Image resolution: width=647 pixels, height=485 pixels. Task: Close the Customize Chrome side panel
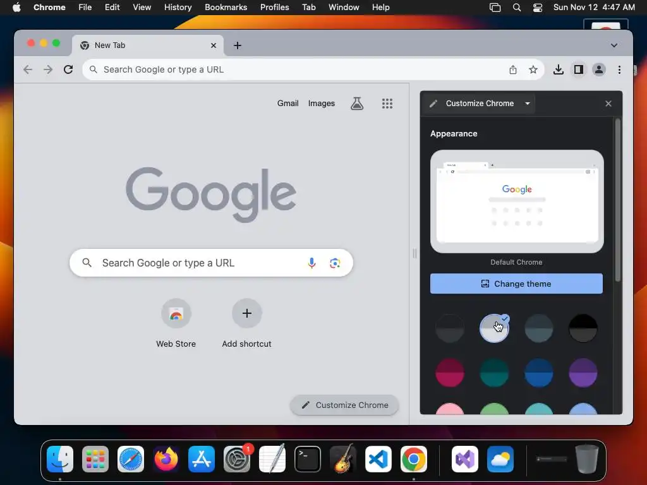608,104
